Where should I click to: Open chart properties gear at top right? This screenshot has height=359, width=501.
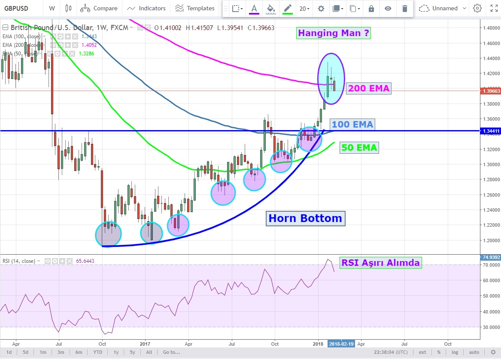(x=477, y=8)
